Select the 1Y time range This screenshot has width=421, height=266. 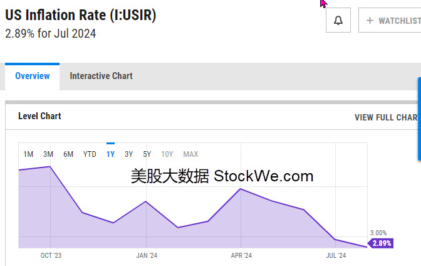point(111,154)
